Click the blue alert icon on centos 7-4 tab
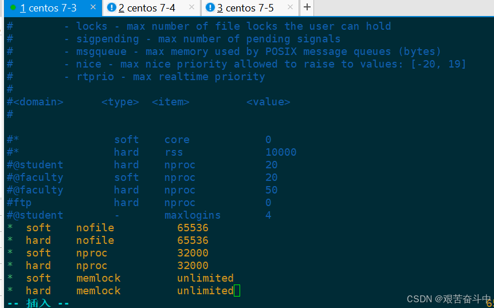The width and height of the screenshot is (494, 308). [112, 7]
